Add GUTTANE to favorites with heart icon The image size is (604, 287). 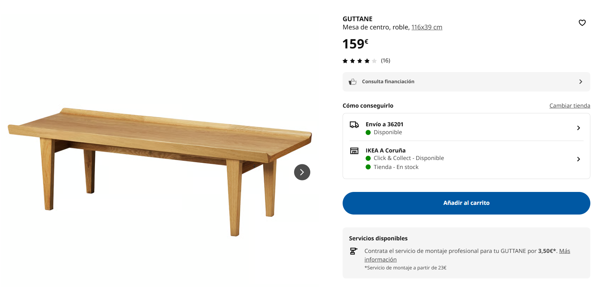[x=582, y=23]
